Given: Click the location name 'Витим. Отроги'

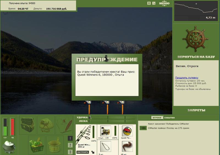Looking at the screenshot, I should [187, 66].
